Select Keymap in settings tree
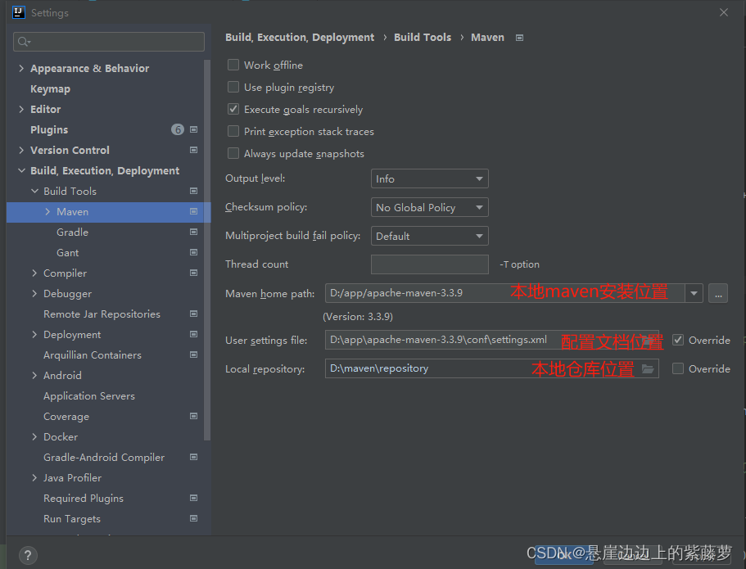 (x=51, y=89)
